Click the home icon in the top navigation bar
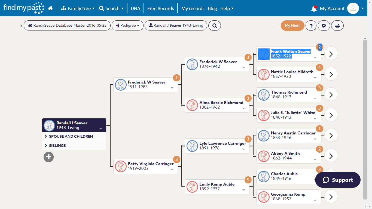This screenshot has width=372, height=209. click(50, 8)
